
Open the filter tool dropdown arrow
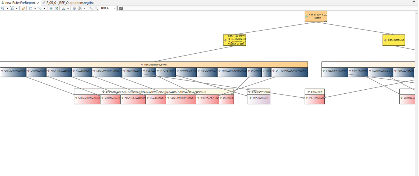(x=44, y=8)
